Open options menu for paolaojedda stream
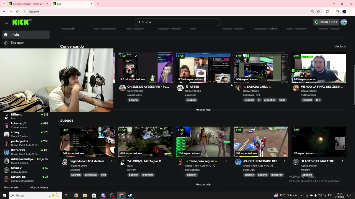The image size is (355, 199). tap(227, 161)
